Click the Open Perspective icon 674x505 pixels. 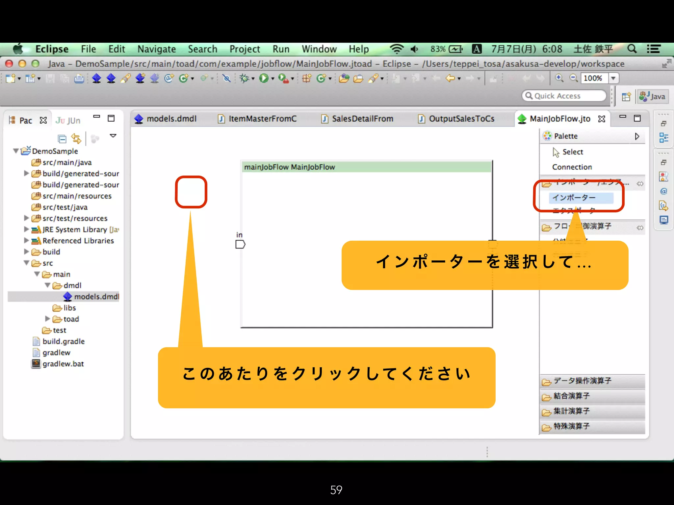(626, 96)
